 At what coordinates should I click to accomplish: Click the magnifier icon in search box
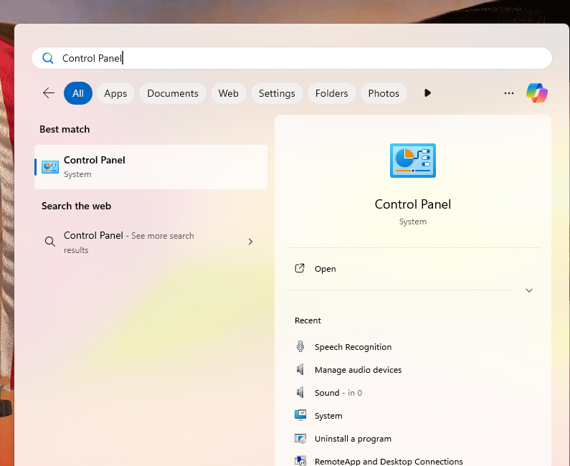click(48, 59)
